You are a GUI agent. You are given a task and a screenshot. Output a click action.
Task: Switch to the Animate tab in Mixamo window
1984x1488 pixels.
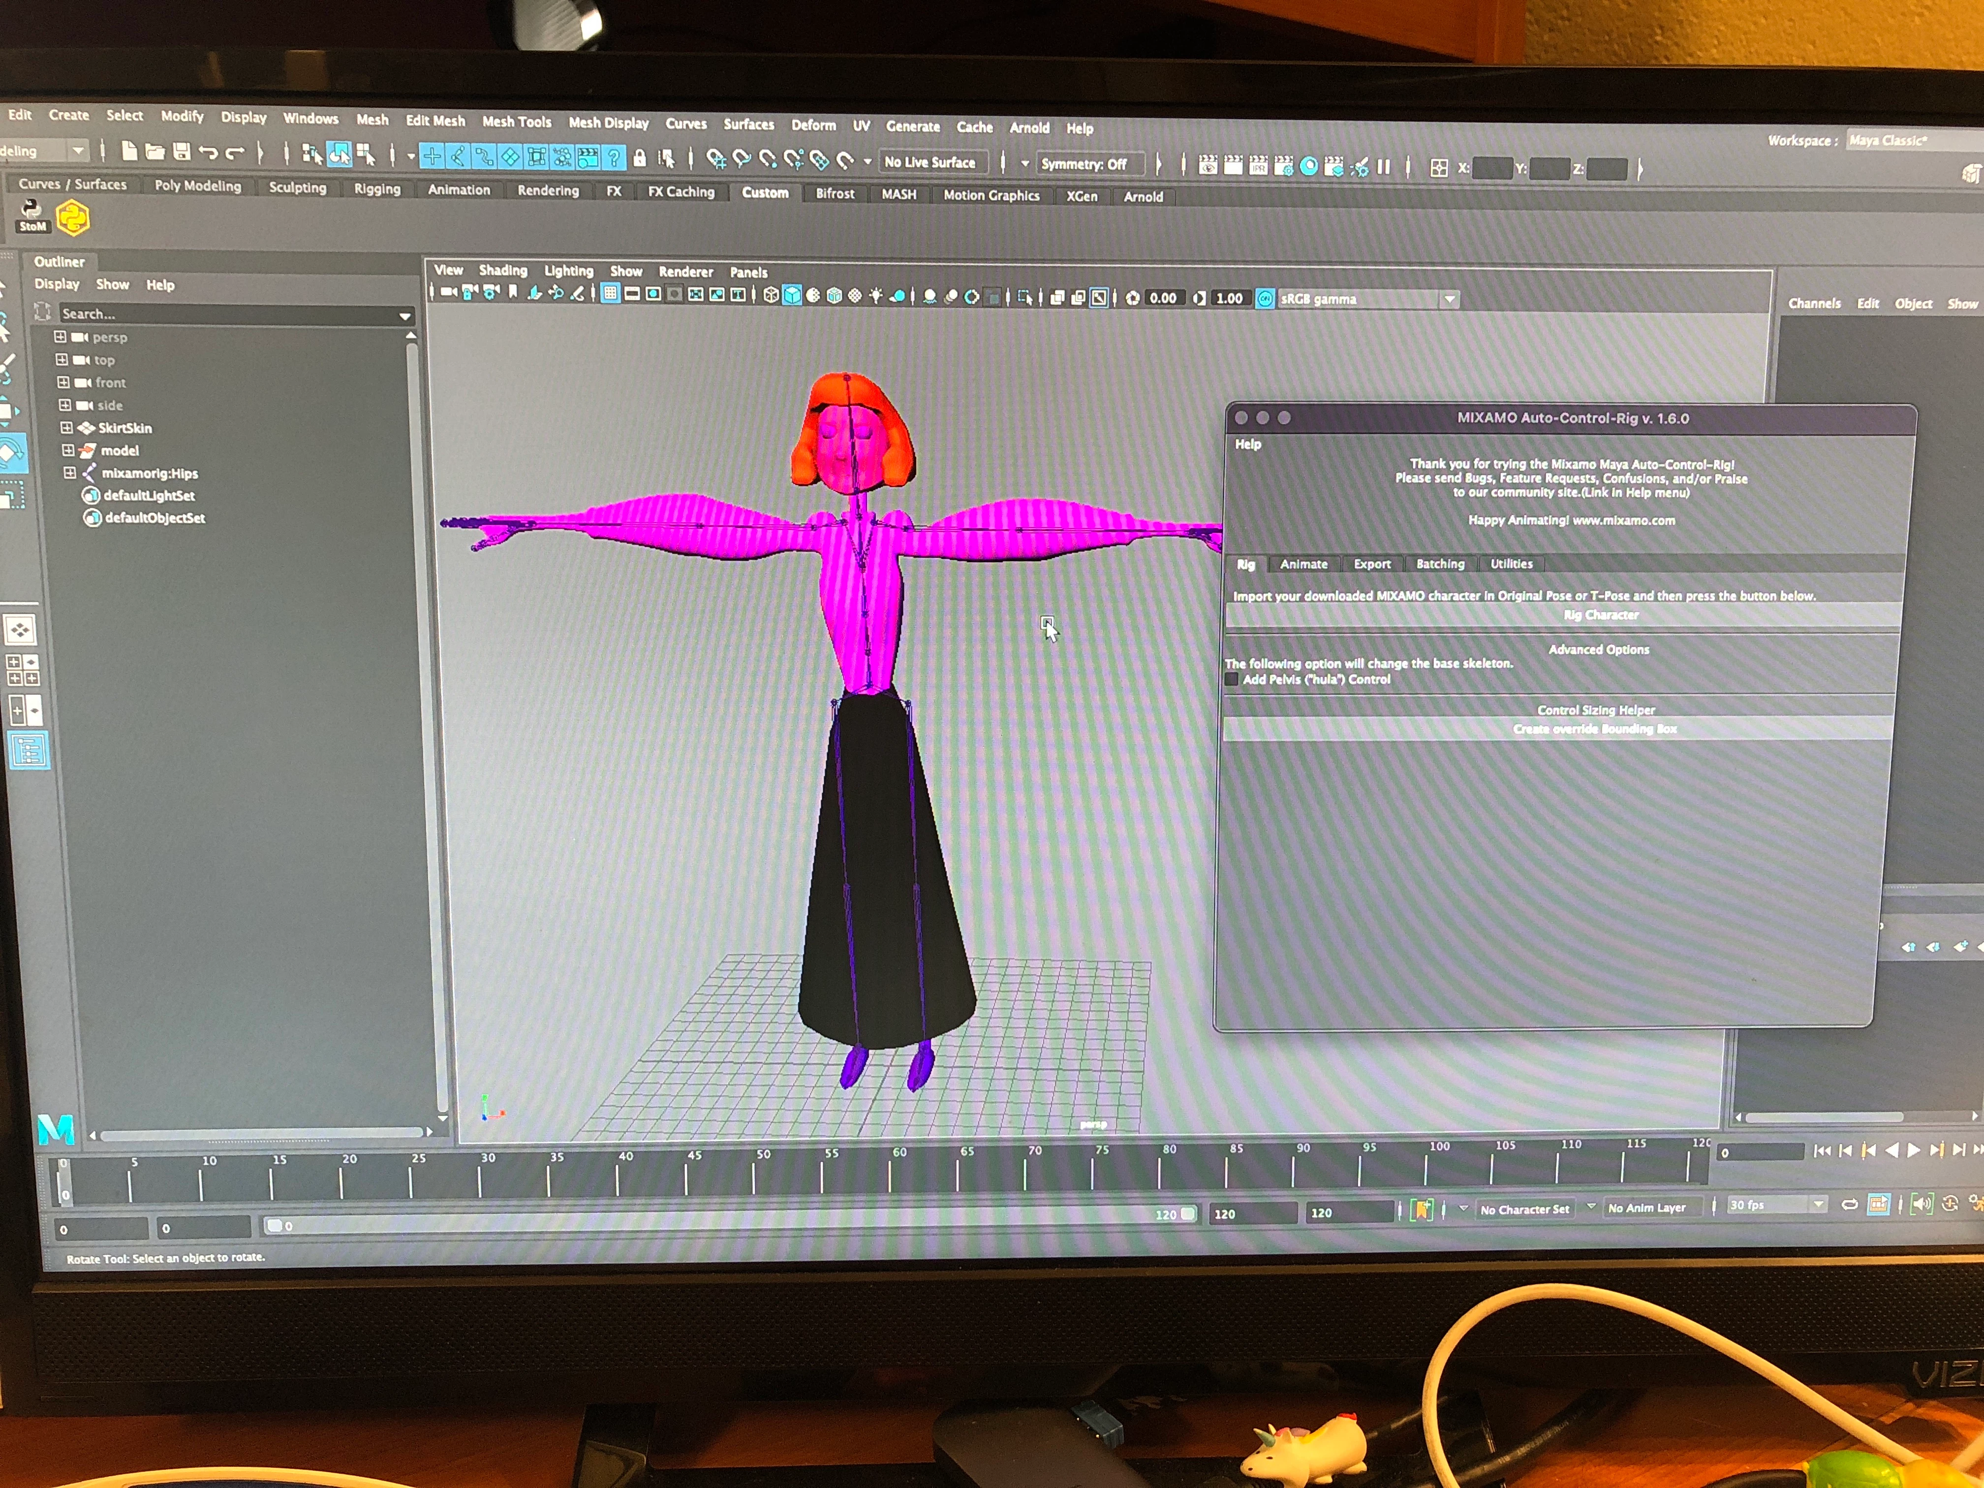(1303, 564)
